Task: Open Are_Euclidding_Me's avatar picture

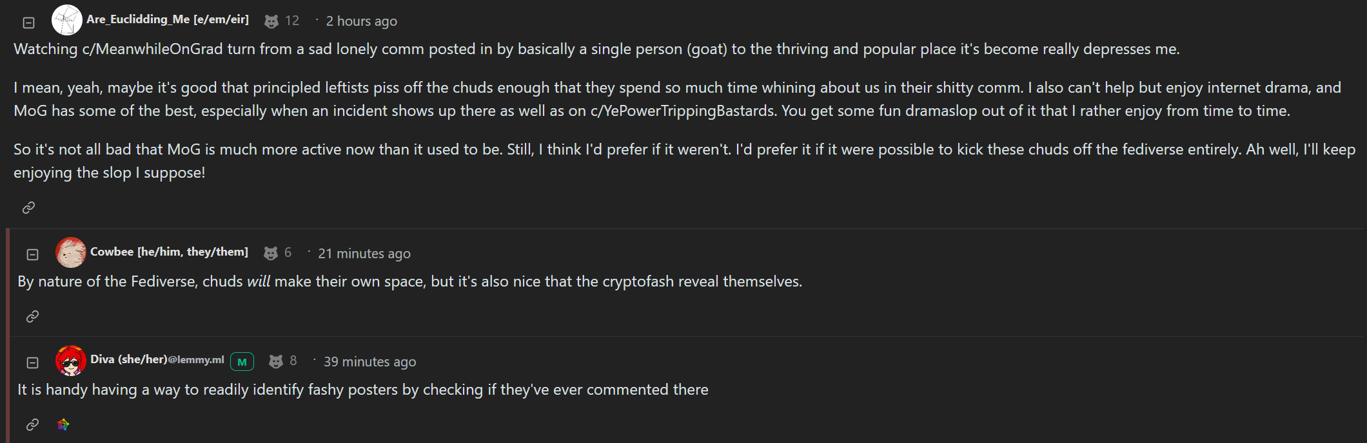Action: [67, 20]
